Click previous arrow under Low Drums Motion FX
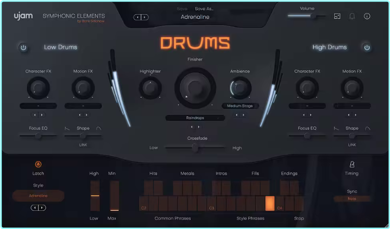The image size is (390, 229). [79, 115]
